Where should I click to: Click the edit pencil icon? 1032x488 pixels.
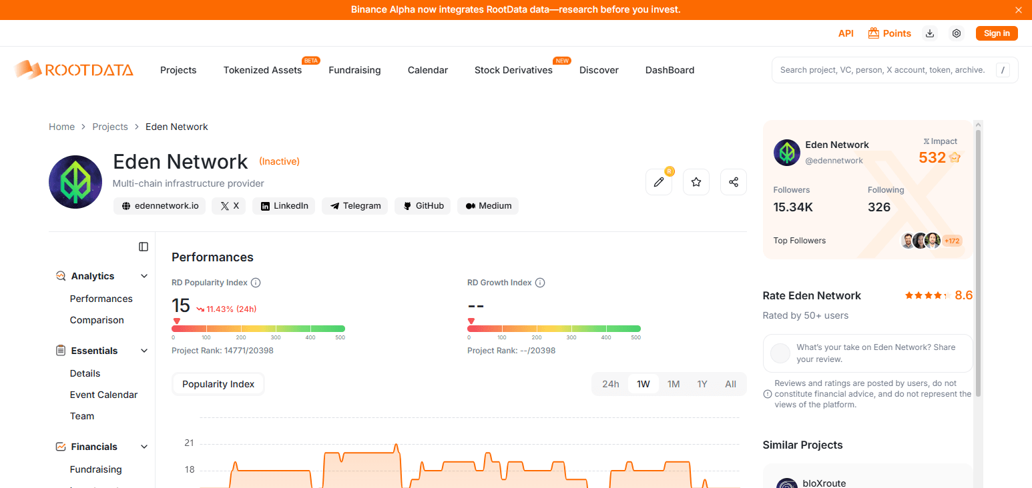pos(659,182)
